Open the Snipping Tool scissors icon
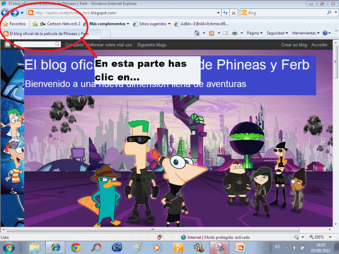 [x=219, y=248]
